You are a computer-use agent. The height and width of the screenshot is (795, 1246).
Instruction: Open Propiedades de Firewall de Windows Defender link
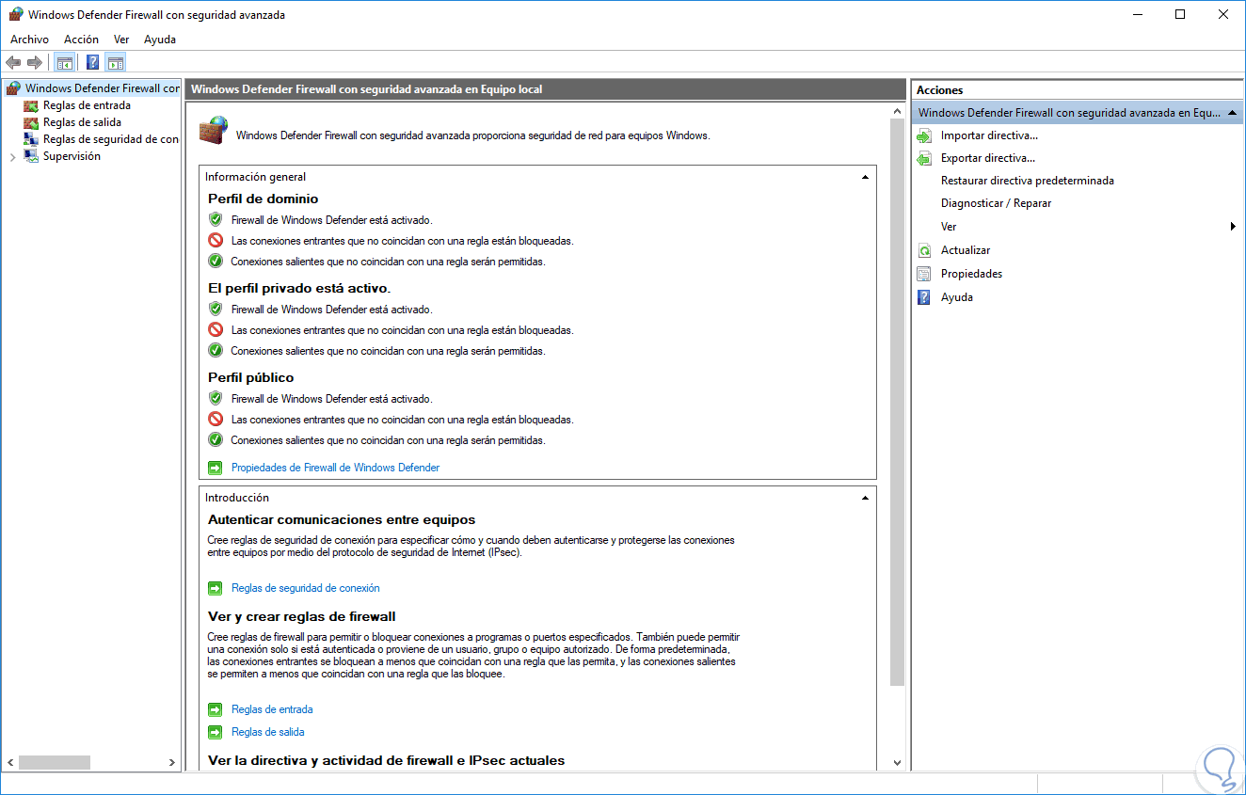click(335, 468)
